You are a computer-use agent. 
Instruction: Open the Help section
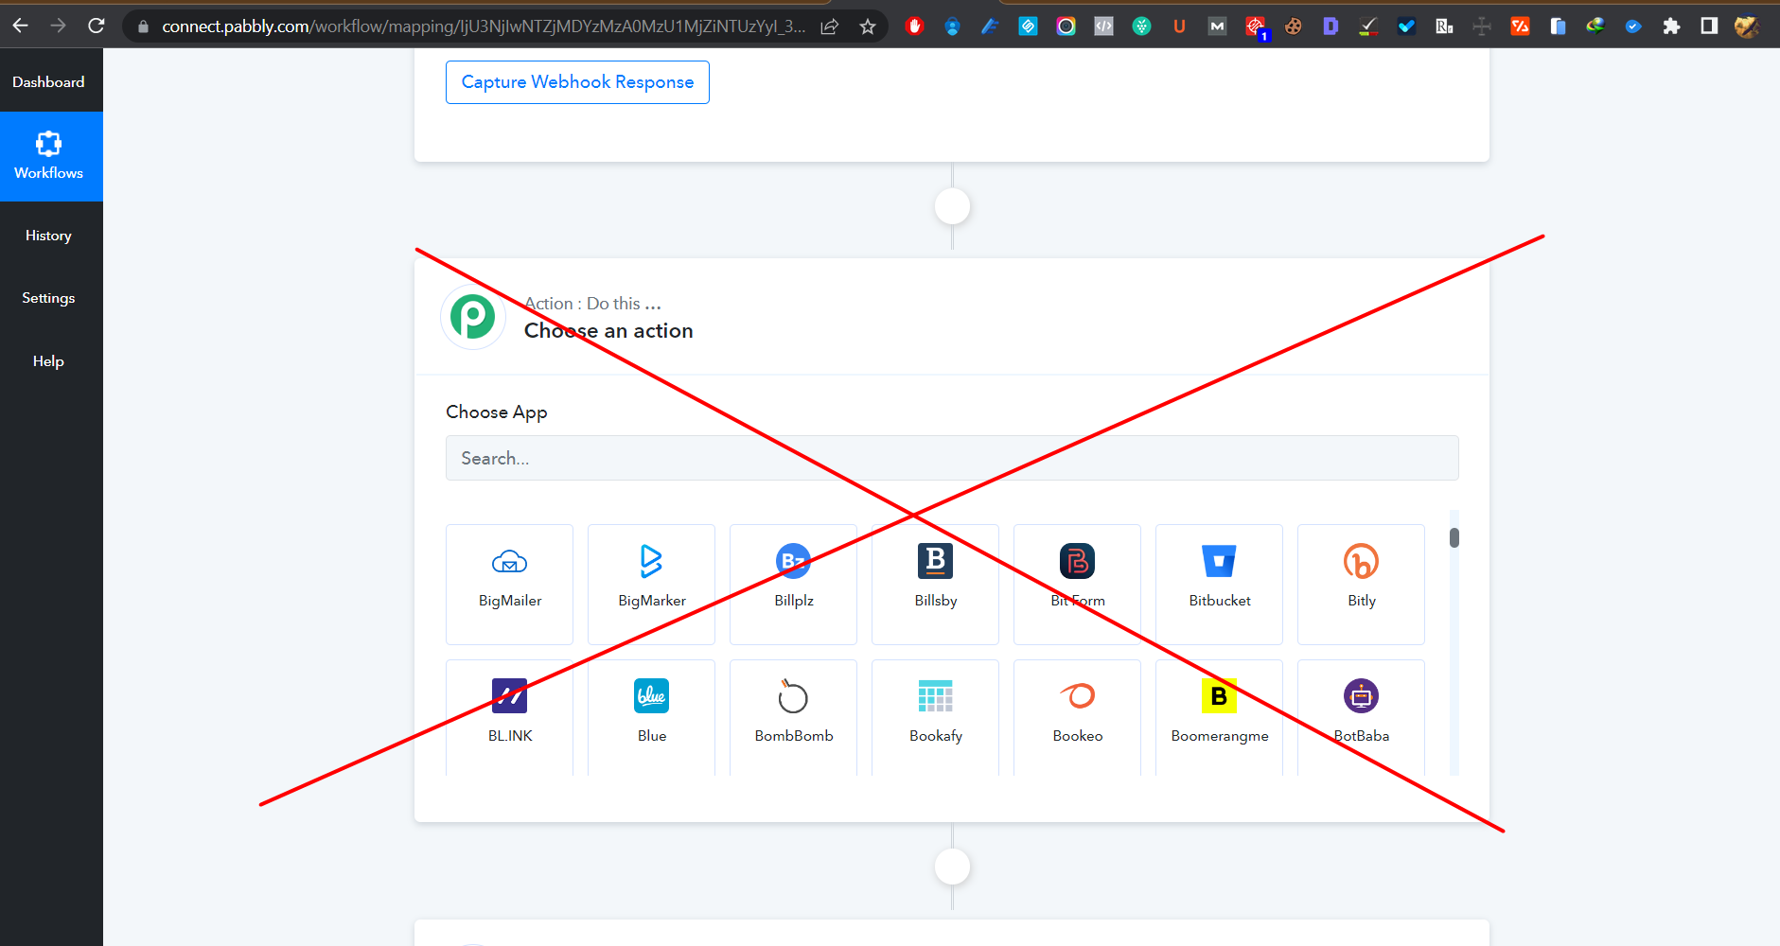point(48,361)
